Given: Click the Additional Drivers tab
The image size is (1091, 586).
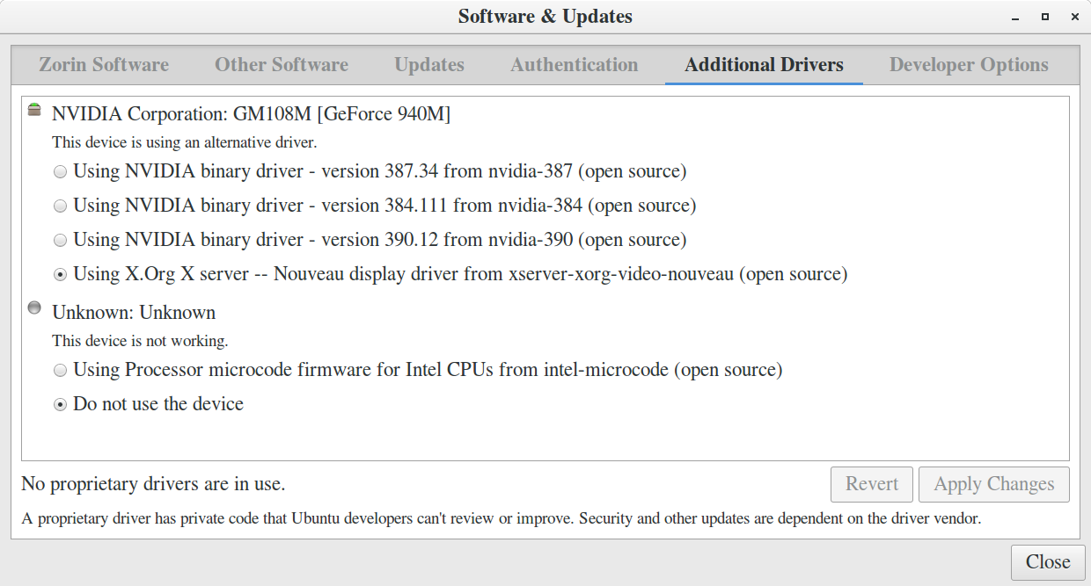Looking at the screenshot, I should pos(764,65).
